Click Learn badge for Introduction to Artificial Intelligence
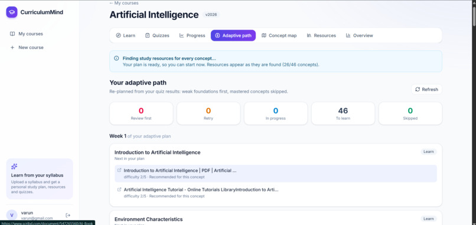 click(429, 152)
